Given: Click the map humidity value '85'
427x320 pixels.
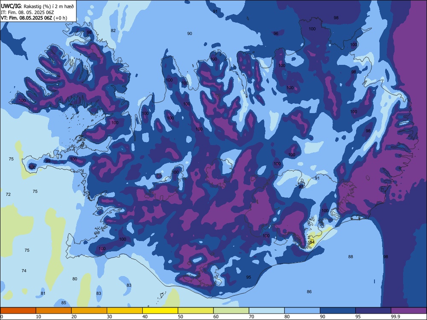Looking at the screenshot, I should (64, 303).
